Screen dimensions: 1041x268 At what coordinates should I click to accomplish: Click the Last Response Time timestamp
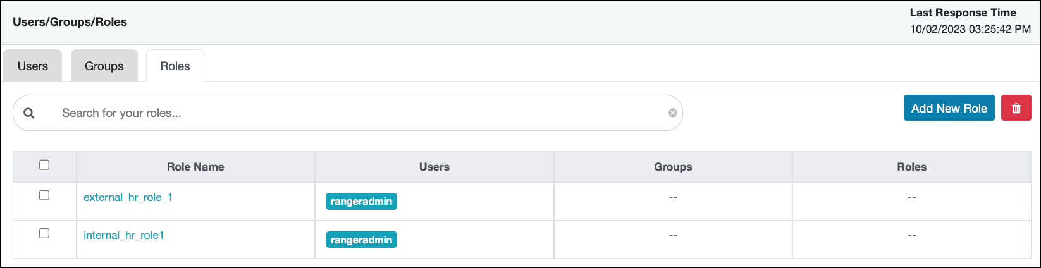pos(970,29)
